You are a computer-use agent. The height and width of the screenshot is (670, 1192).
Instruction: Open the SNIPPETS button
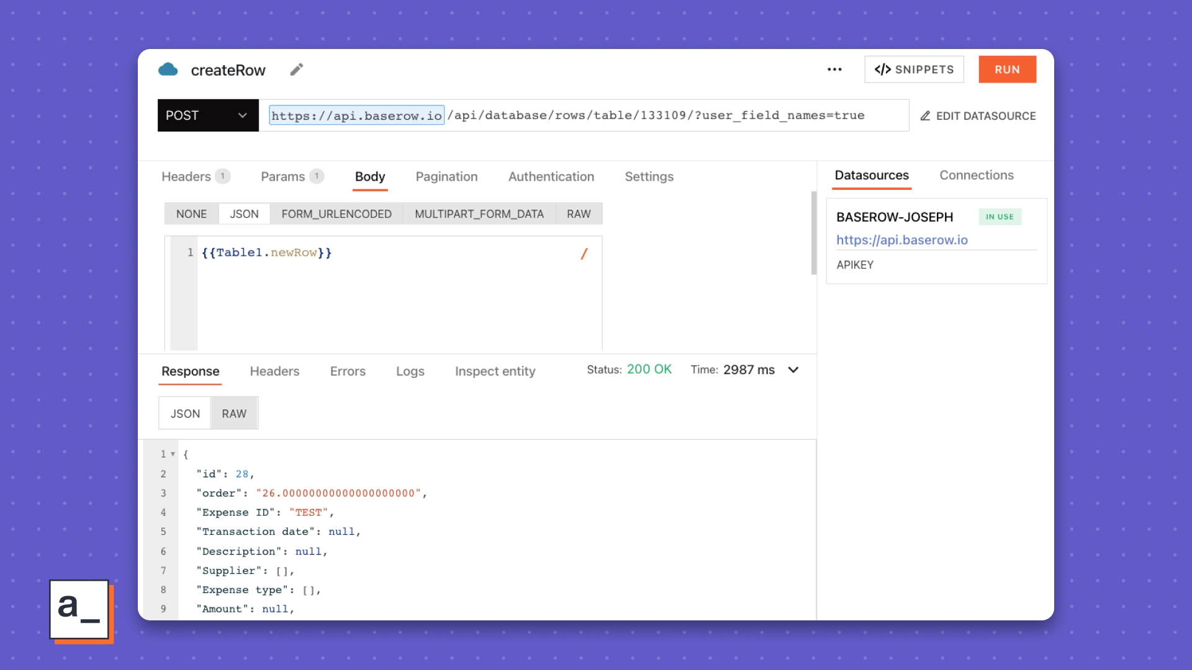pyautogui.click(x=914, y=69)
